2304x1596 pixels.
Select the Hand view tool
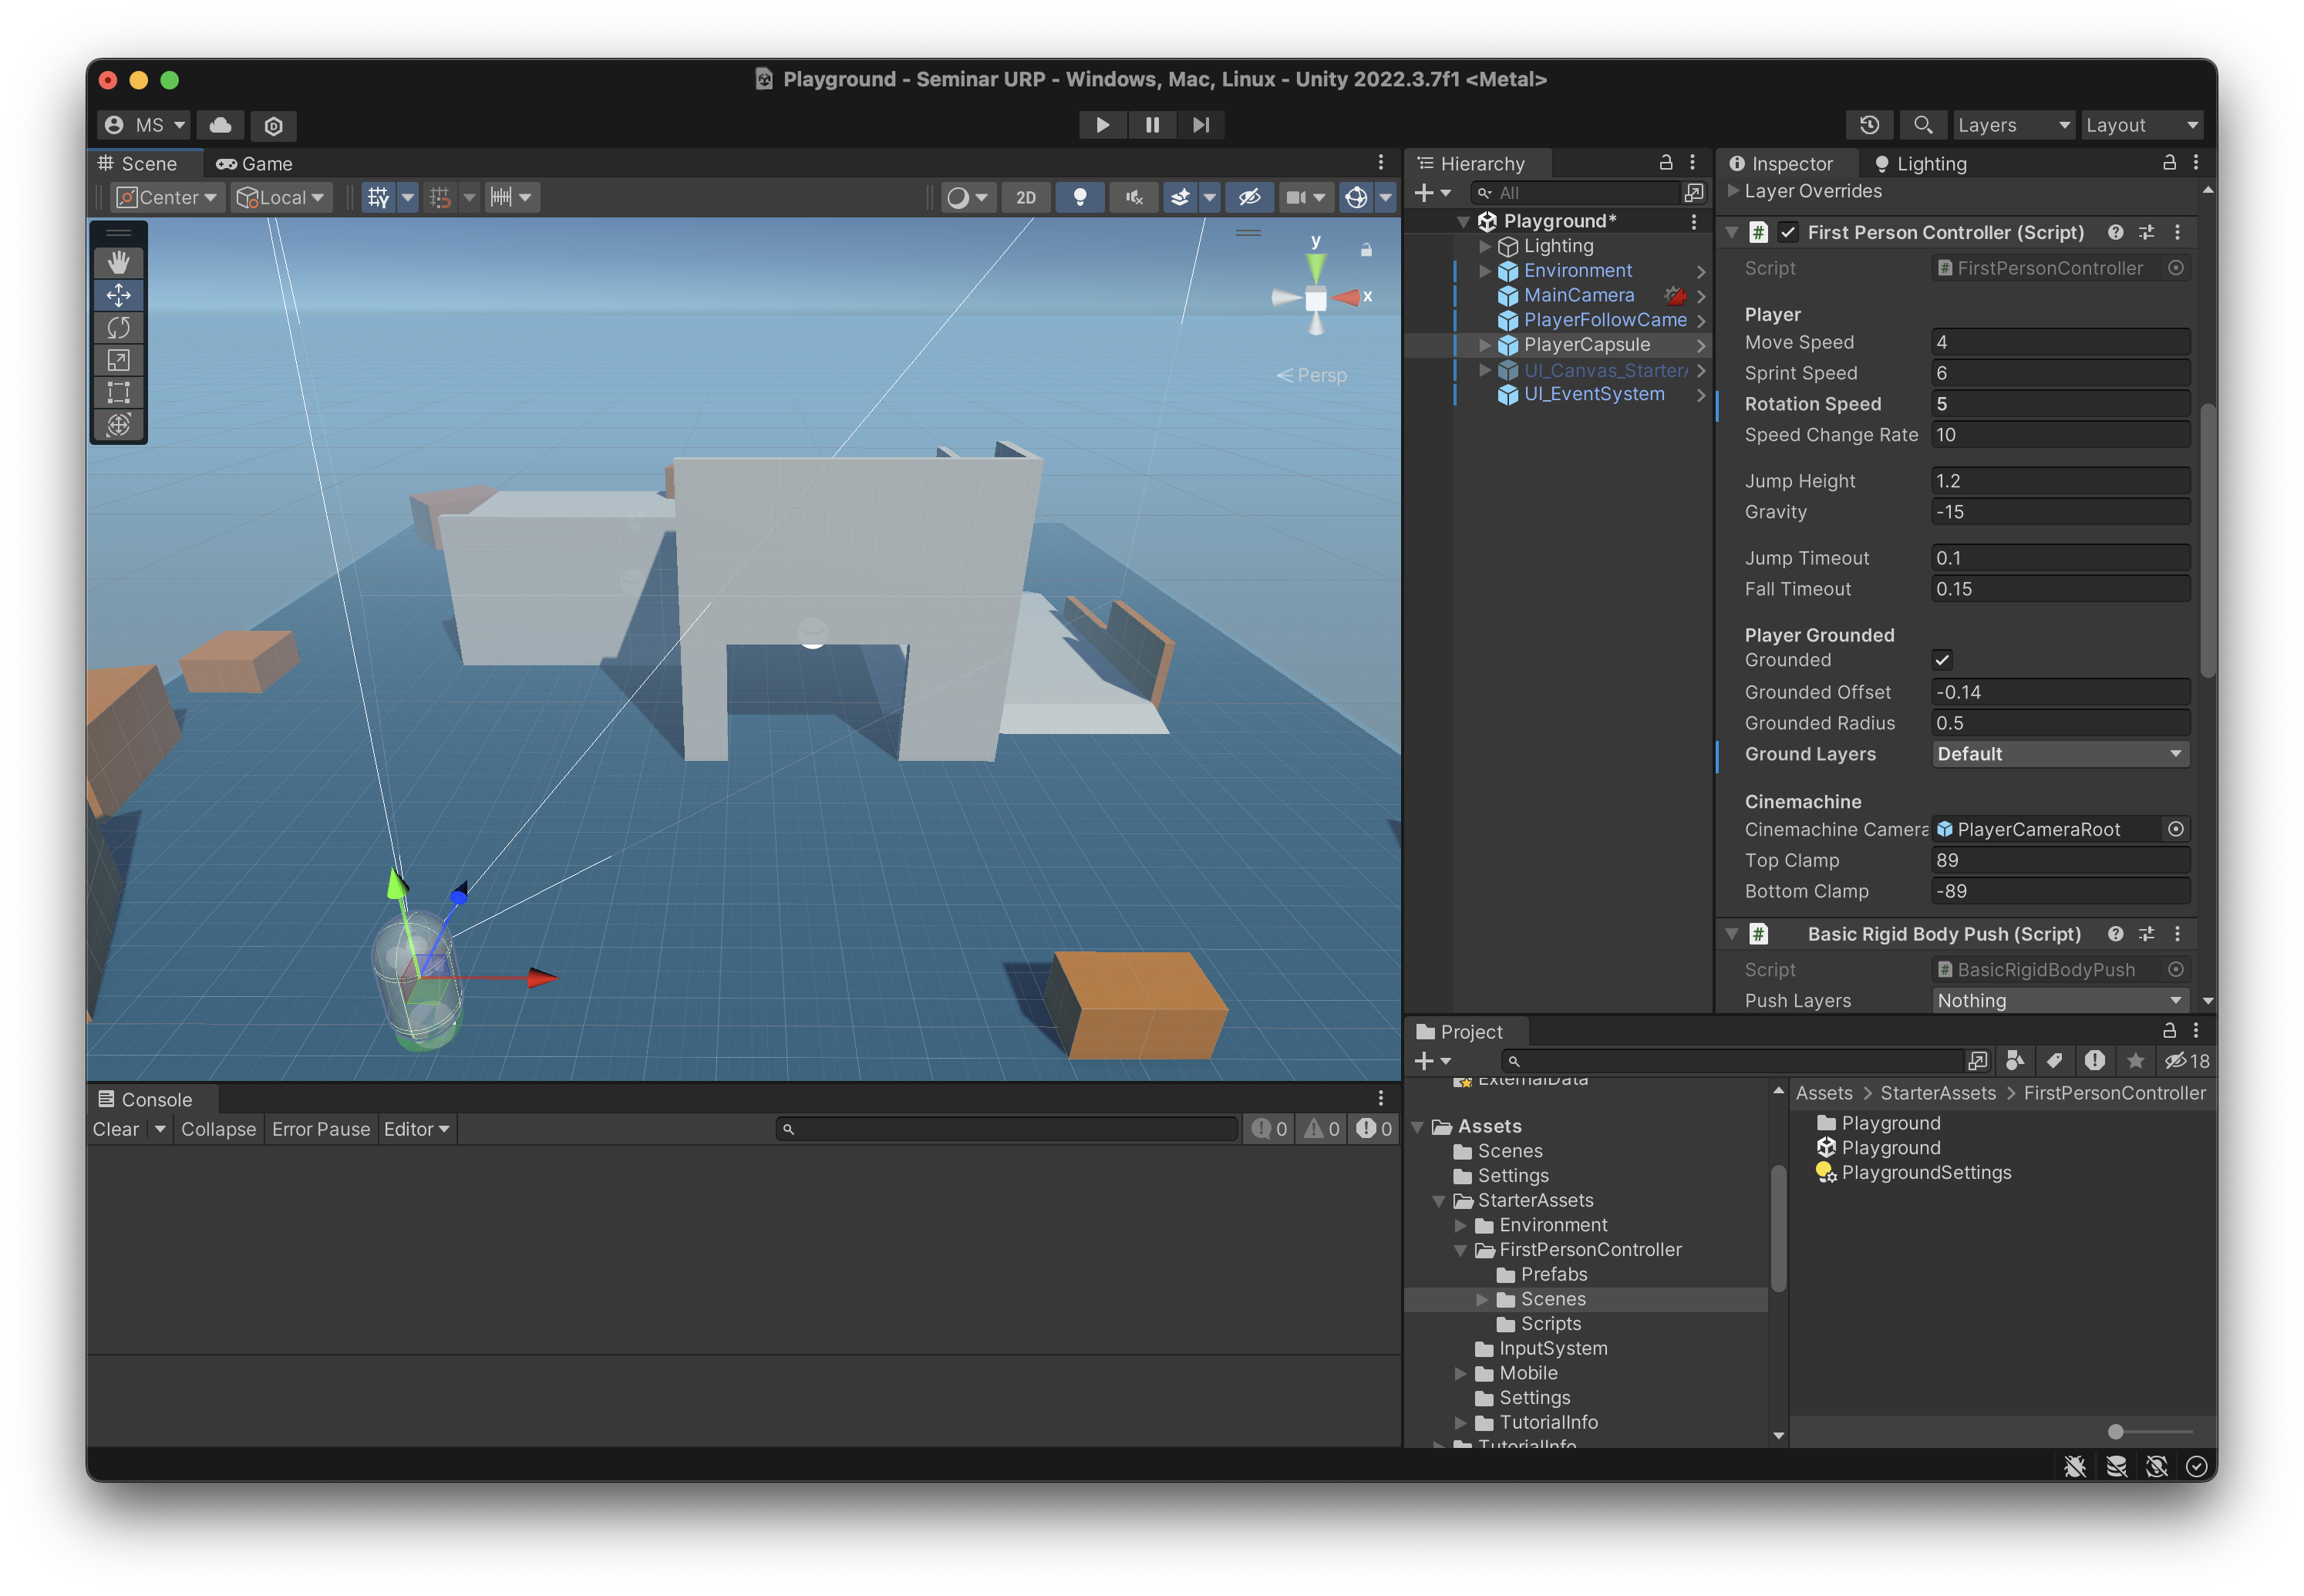[x=118, y=262]
